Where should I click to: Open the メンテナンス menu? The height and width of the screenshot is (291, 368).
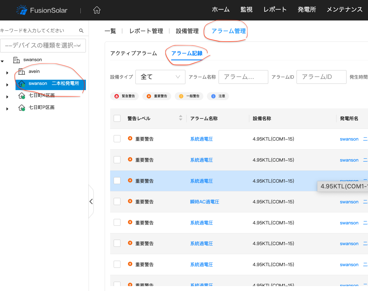click(345, 10)
